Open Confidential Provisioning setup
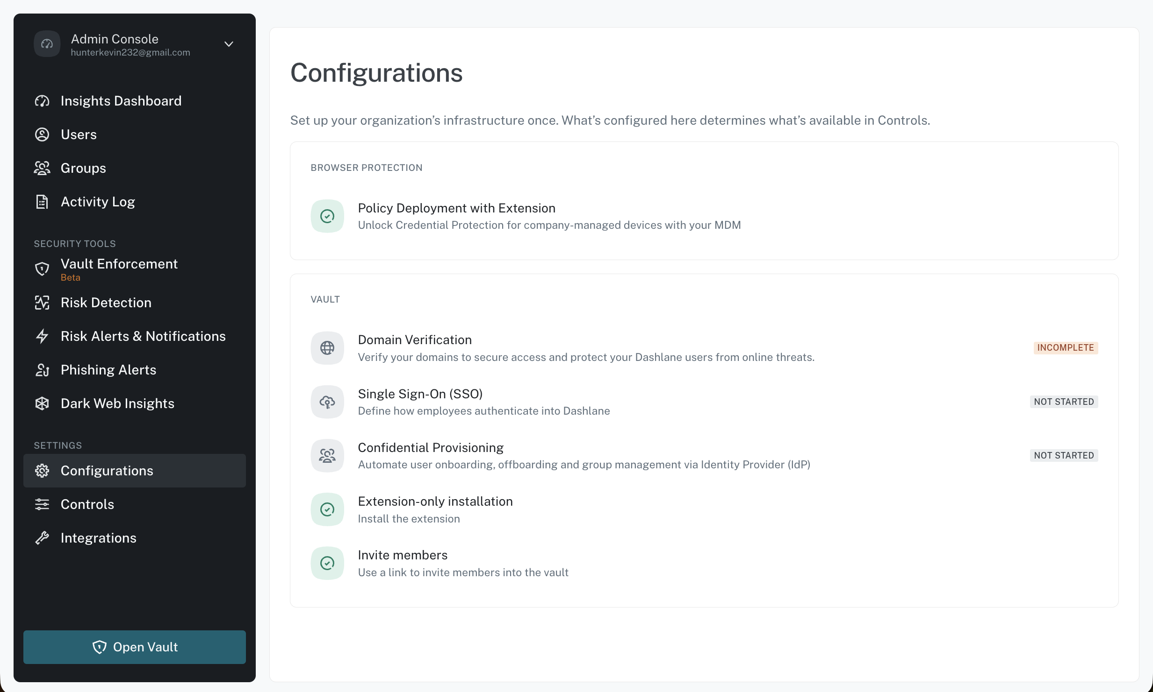The image size is (1153, 692). (704, 455)
